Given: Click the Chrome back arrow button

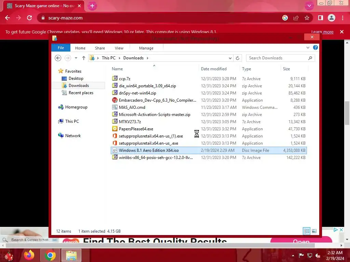Looking at the screenshot, I should pos(8,18).
